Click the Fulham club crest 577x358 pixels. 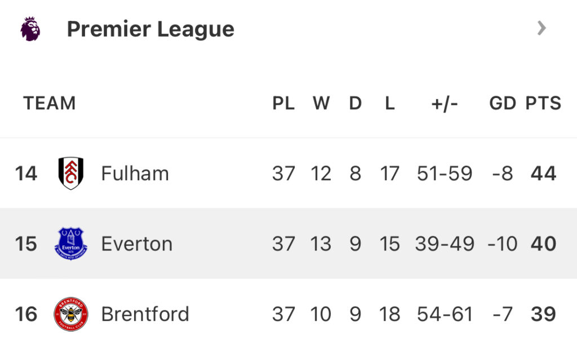click(x=71, y=173)
